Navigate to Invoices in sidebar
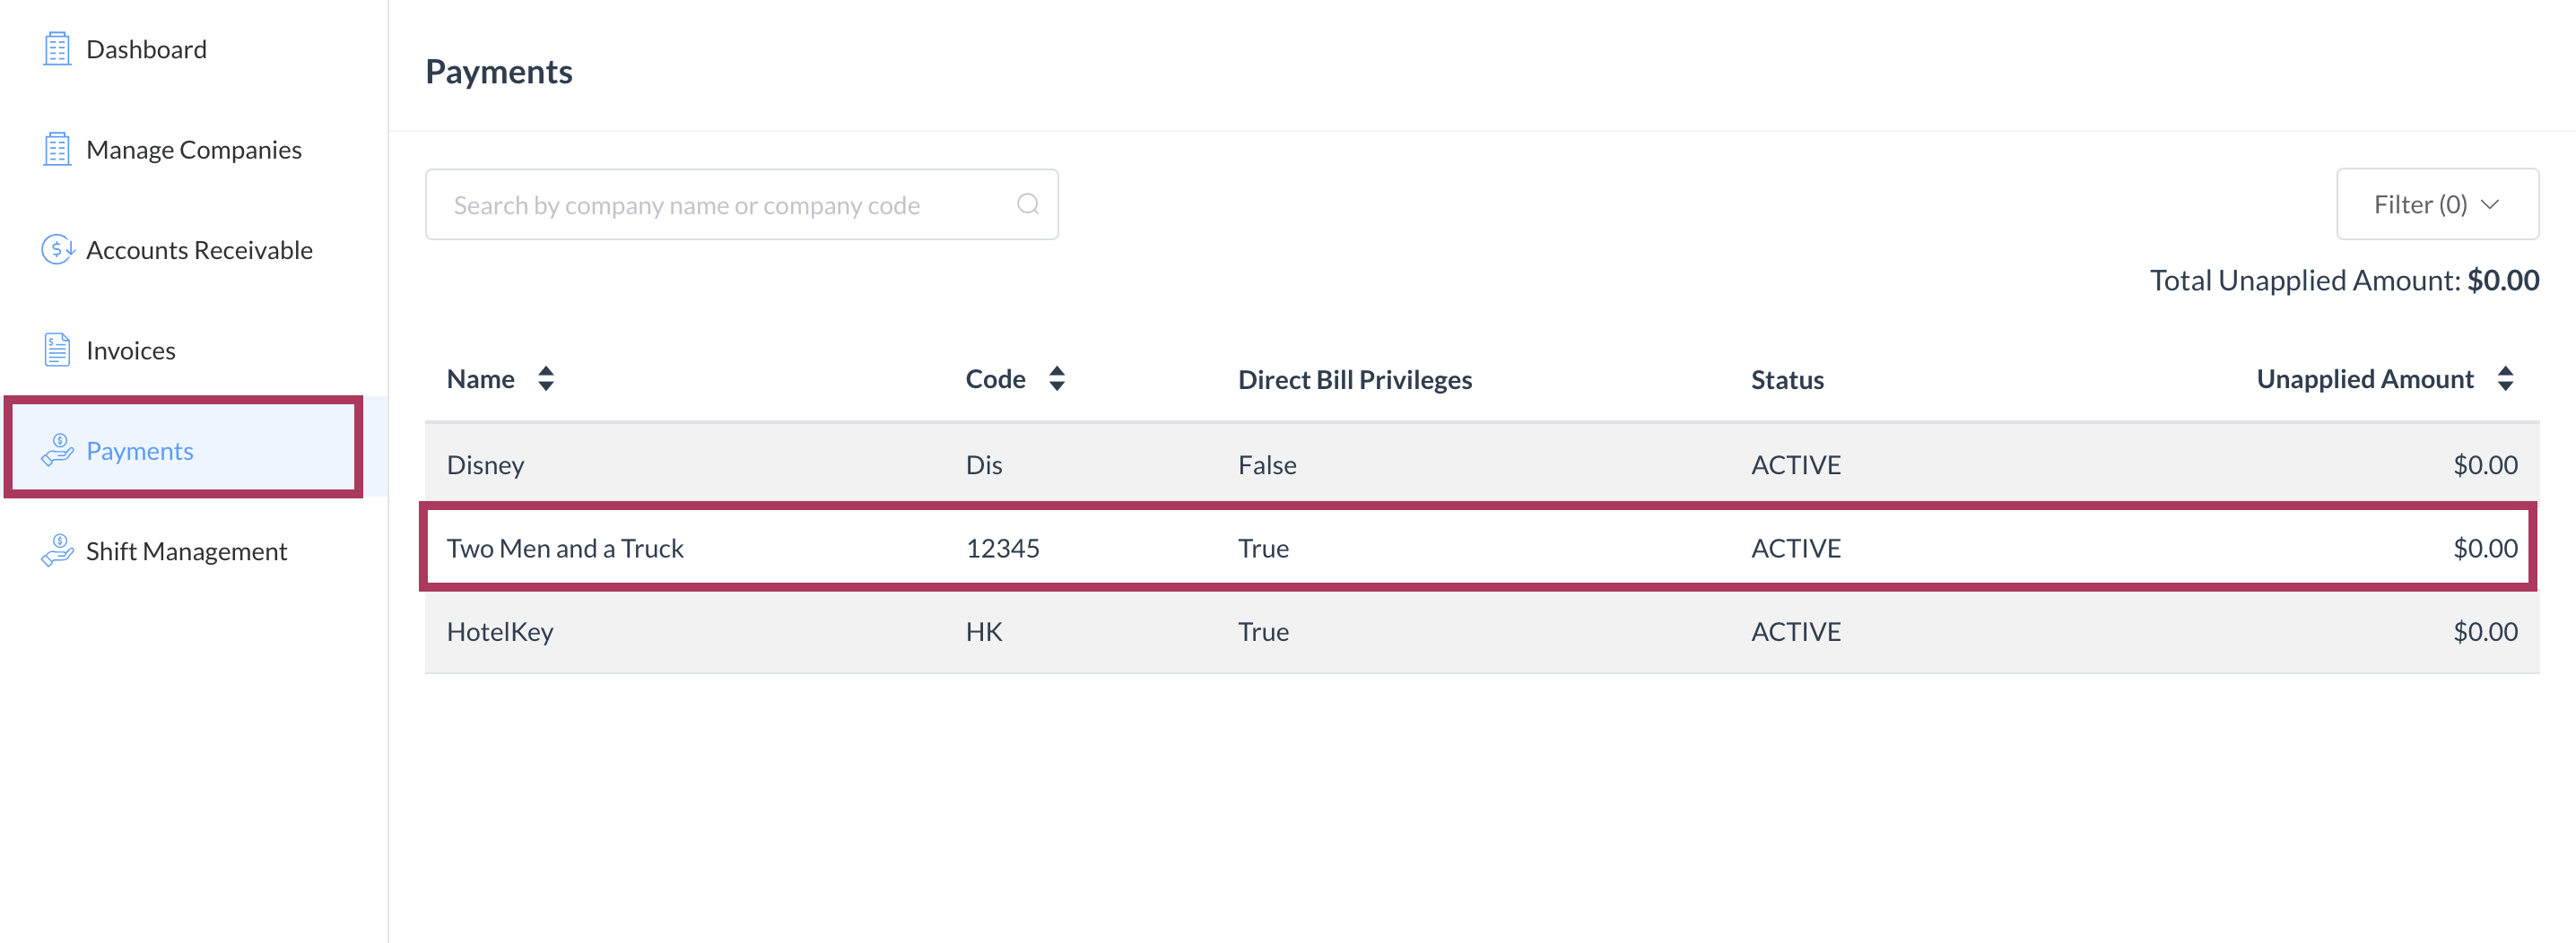Image resolution: width=2576 pixels, height=943 pixels. (x=131, y=350)
